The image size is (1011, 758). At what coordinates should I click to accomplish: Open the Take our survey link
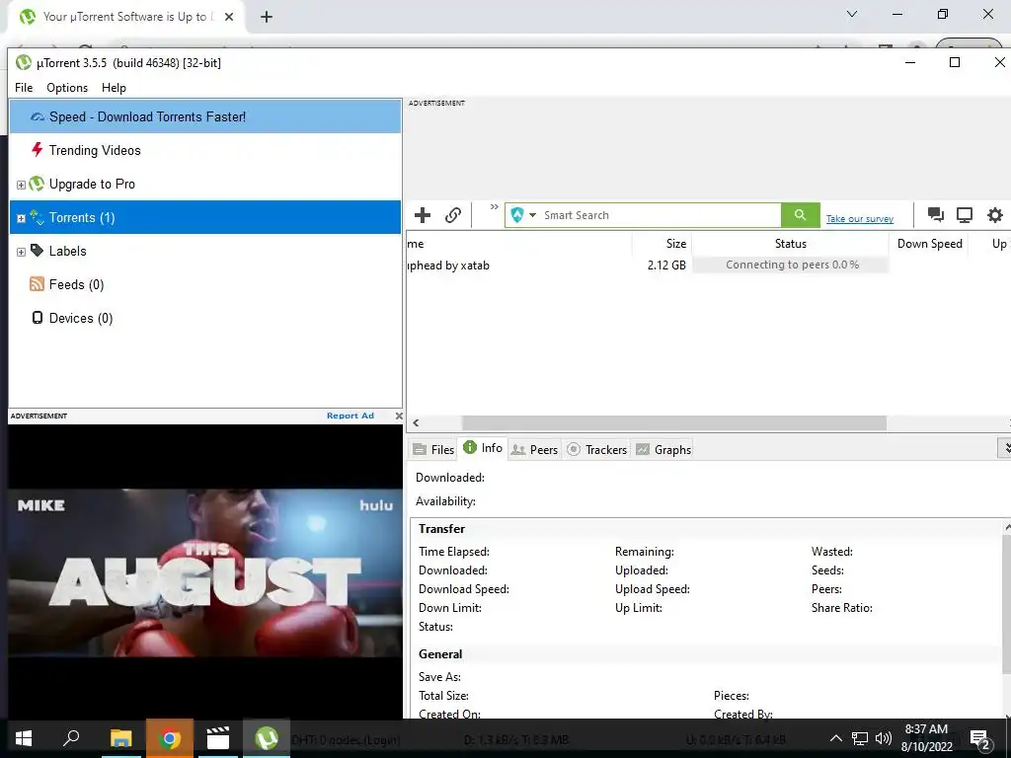coord(860,219)
